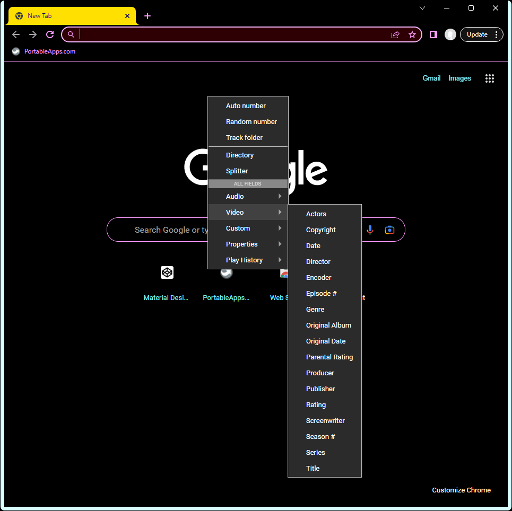Choose Auto number menu entry
The height and width of the screenshot is (511, 512).
246,106
